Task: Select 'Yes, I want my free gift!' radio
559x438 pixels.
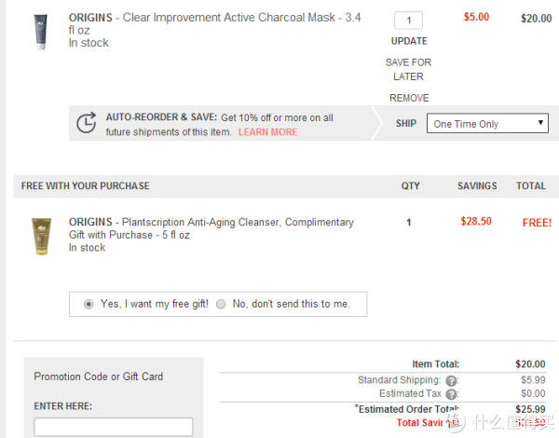Action: click(x=89, y=304)
